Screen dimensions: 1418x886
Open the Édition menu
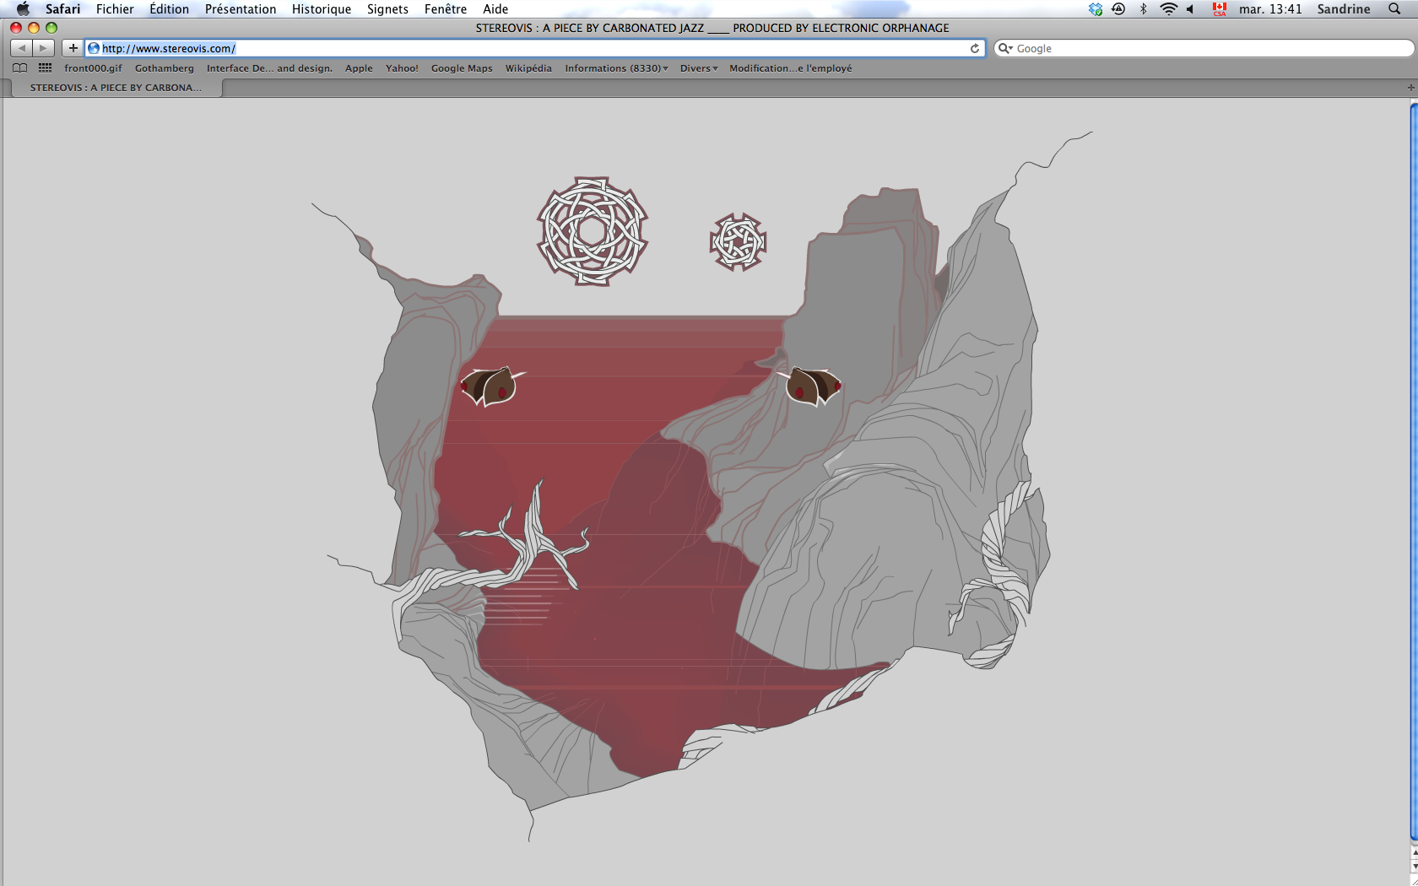[x=169, y=9]
